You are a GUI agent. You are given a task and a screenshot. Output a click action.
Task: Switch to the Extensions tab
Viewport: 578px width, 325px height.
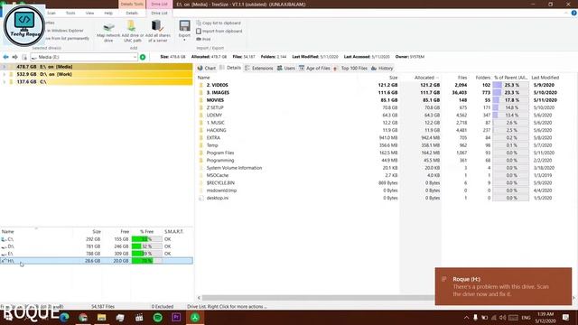click(x=259, y=69)
